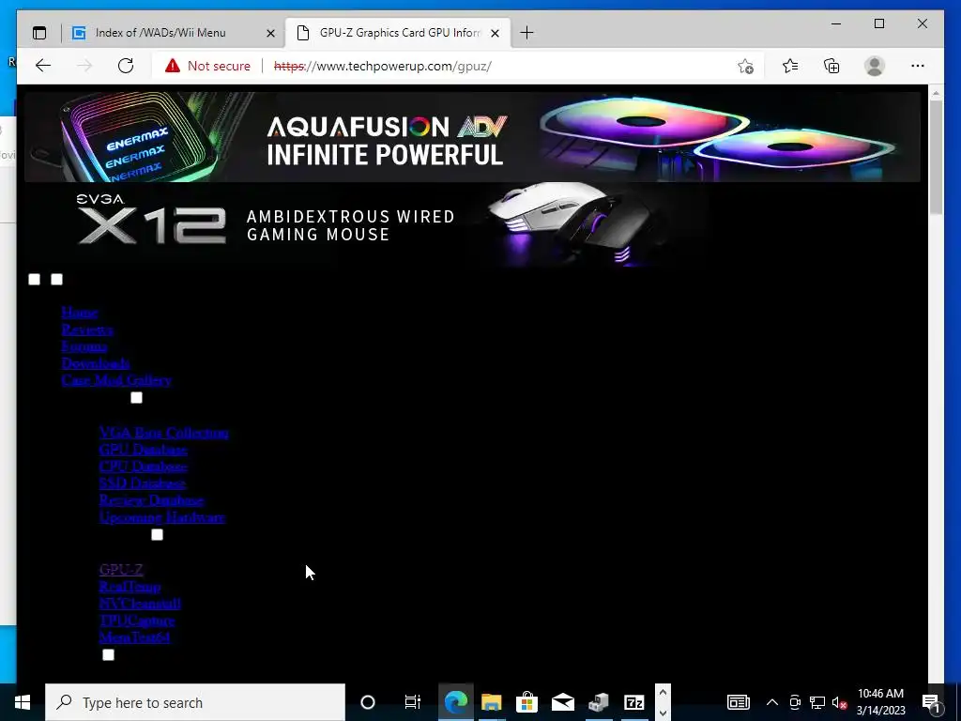The width and height of the screenshot is (961, 721).
Task: Open the Home link
Action: click(x=80, y=312)
